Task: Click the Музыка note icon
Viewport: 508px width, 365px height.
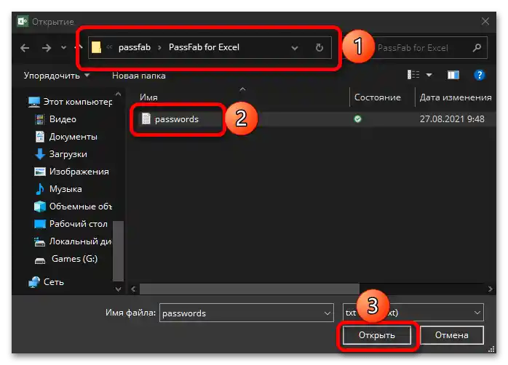Action: click(40, 189)
